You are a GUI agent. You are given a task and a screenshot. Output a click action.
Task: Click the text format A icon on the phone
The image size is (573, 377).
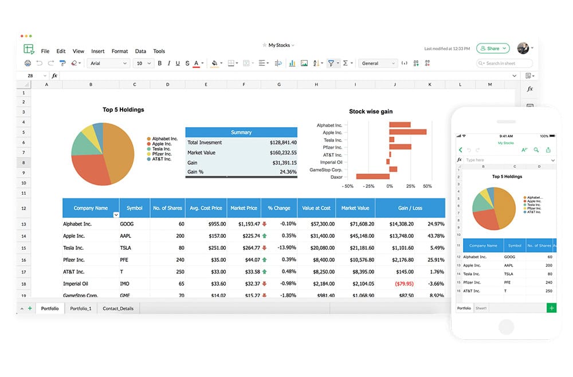click(524, 150)
